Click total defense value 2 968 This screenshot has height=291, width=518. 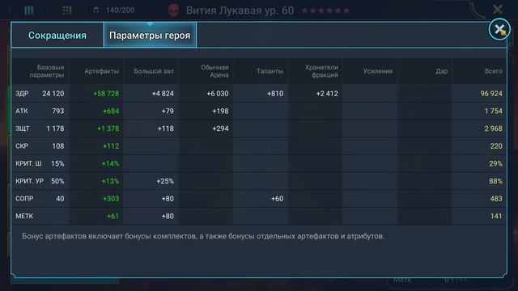(x=493, y=129)
